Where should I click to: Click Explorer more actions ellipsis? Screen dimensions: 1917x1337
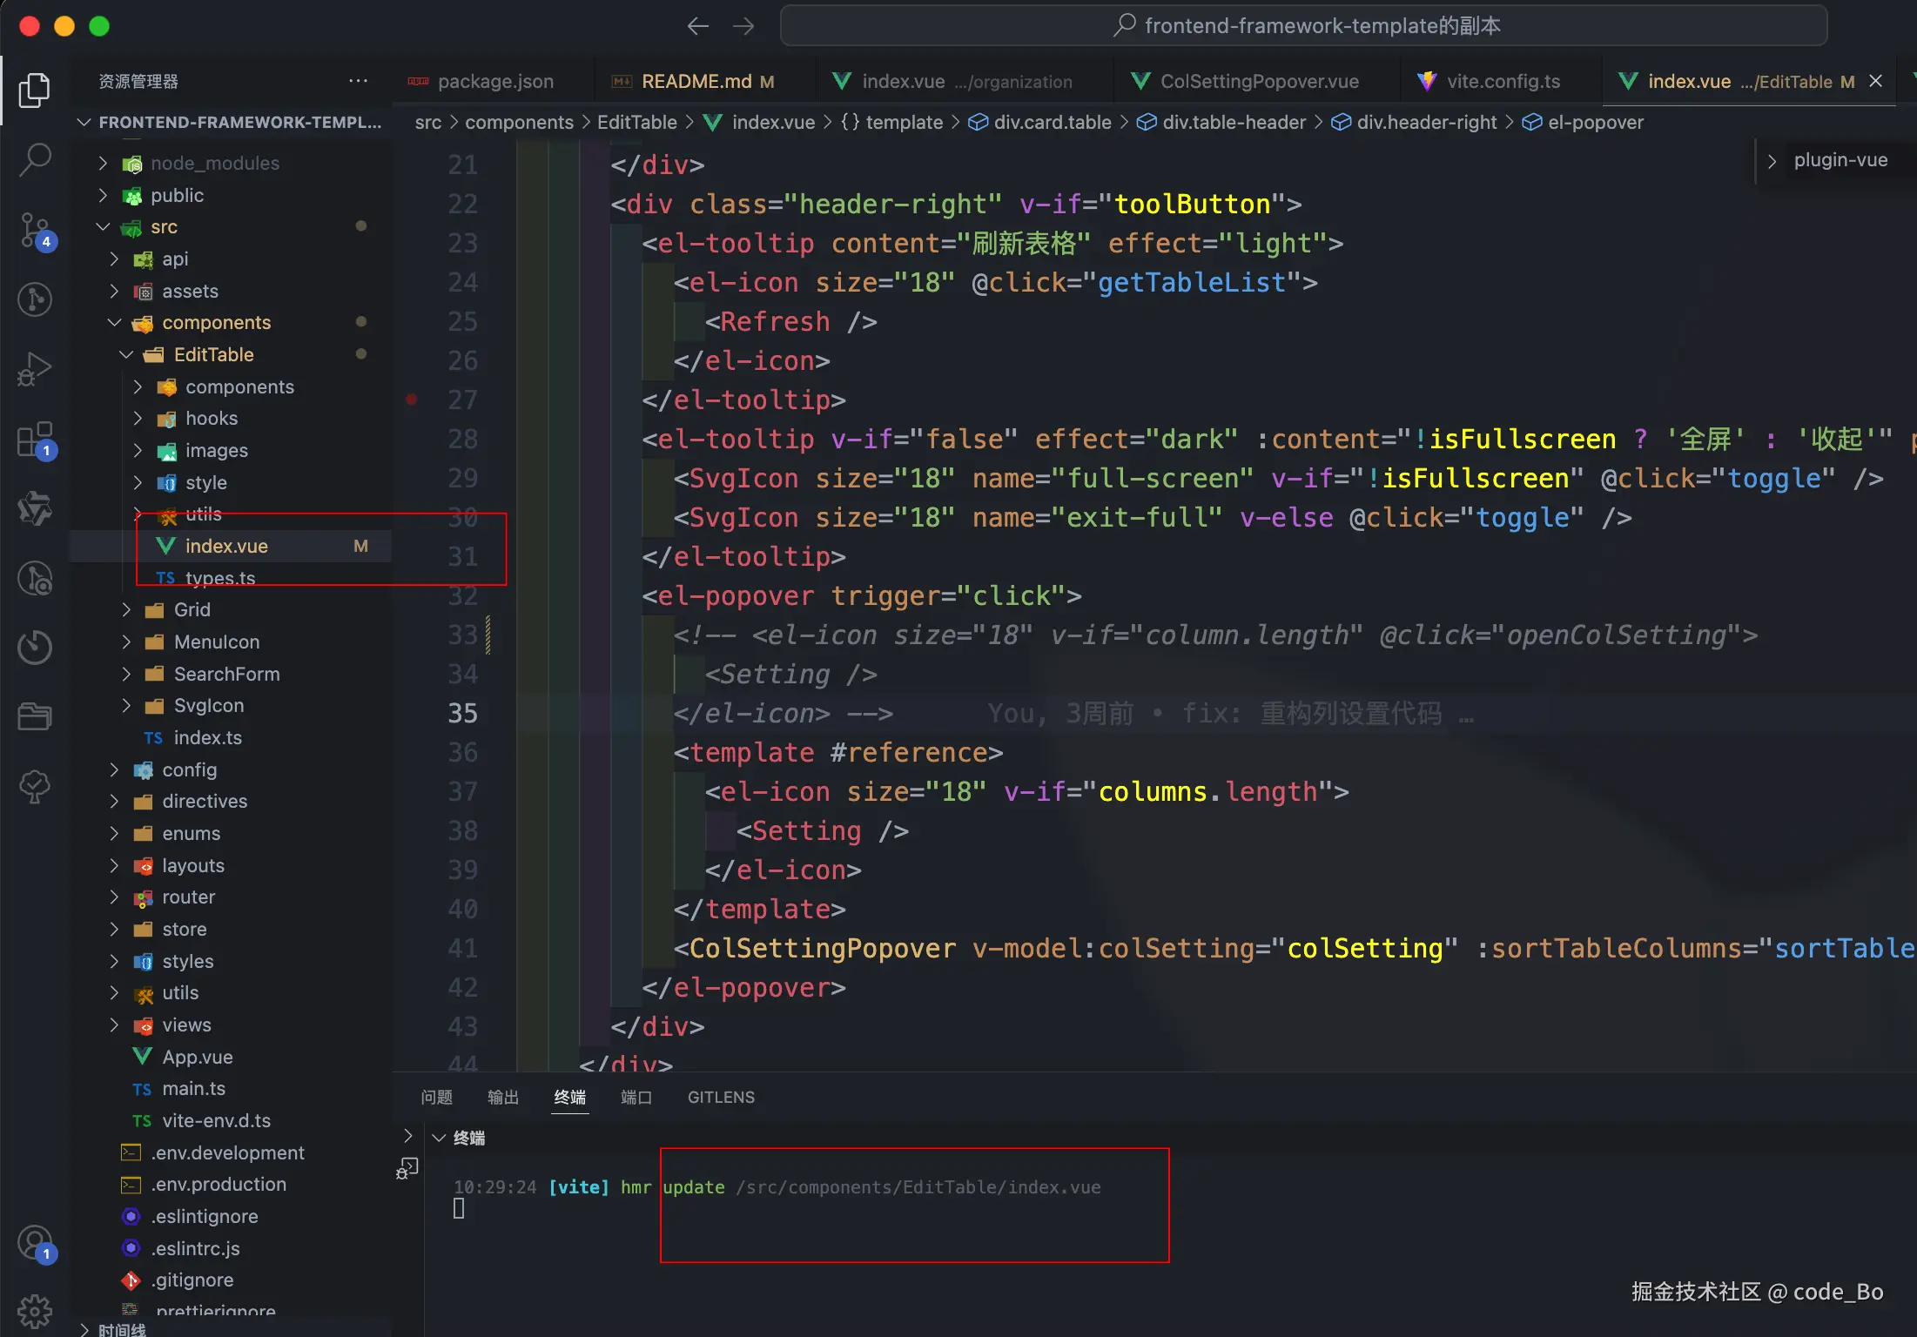point(358,81)
